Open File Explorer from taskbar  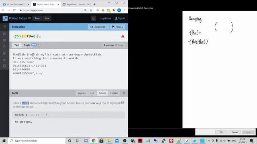click(109, 140)
